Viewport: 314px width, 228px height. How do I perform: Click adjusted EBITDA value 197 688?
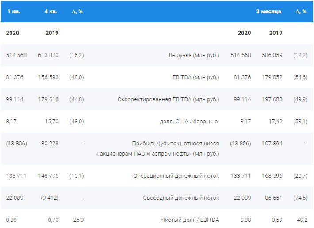272,99
